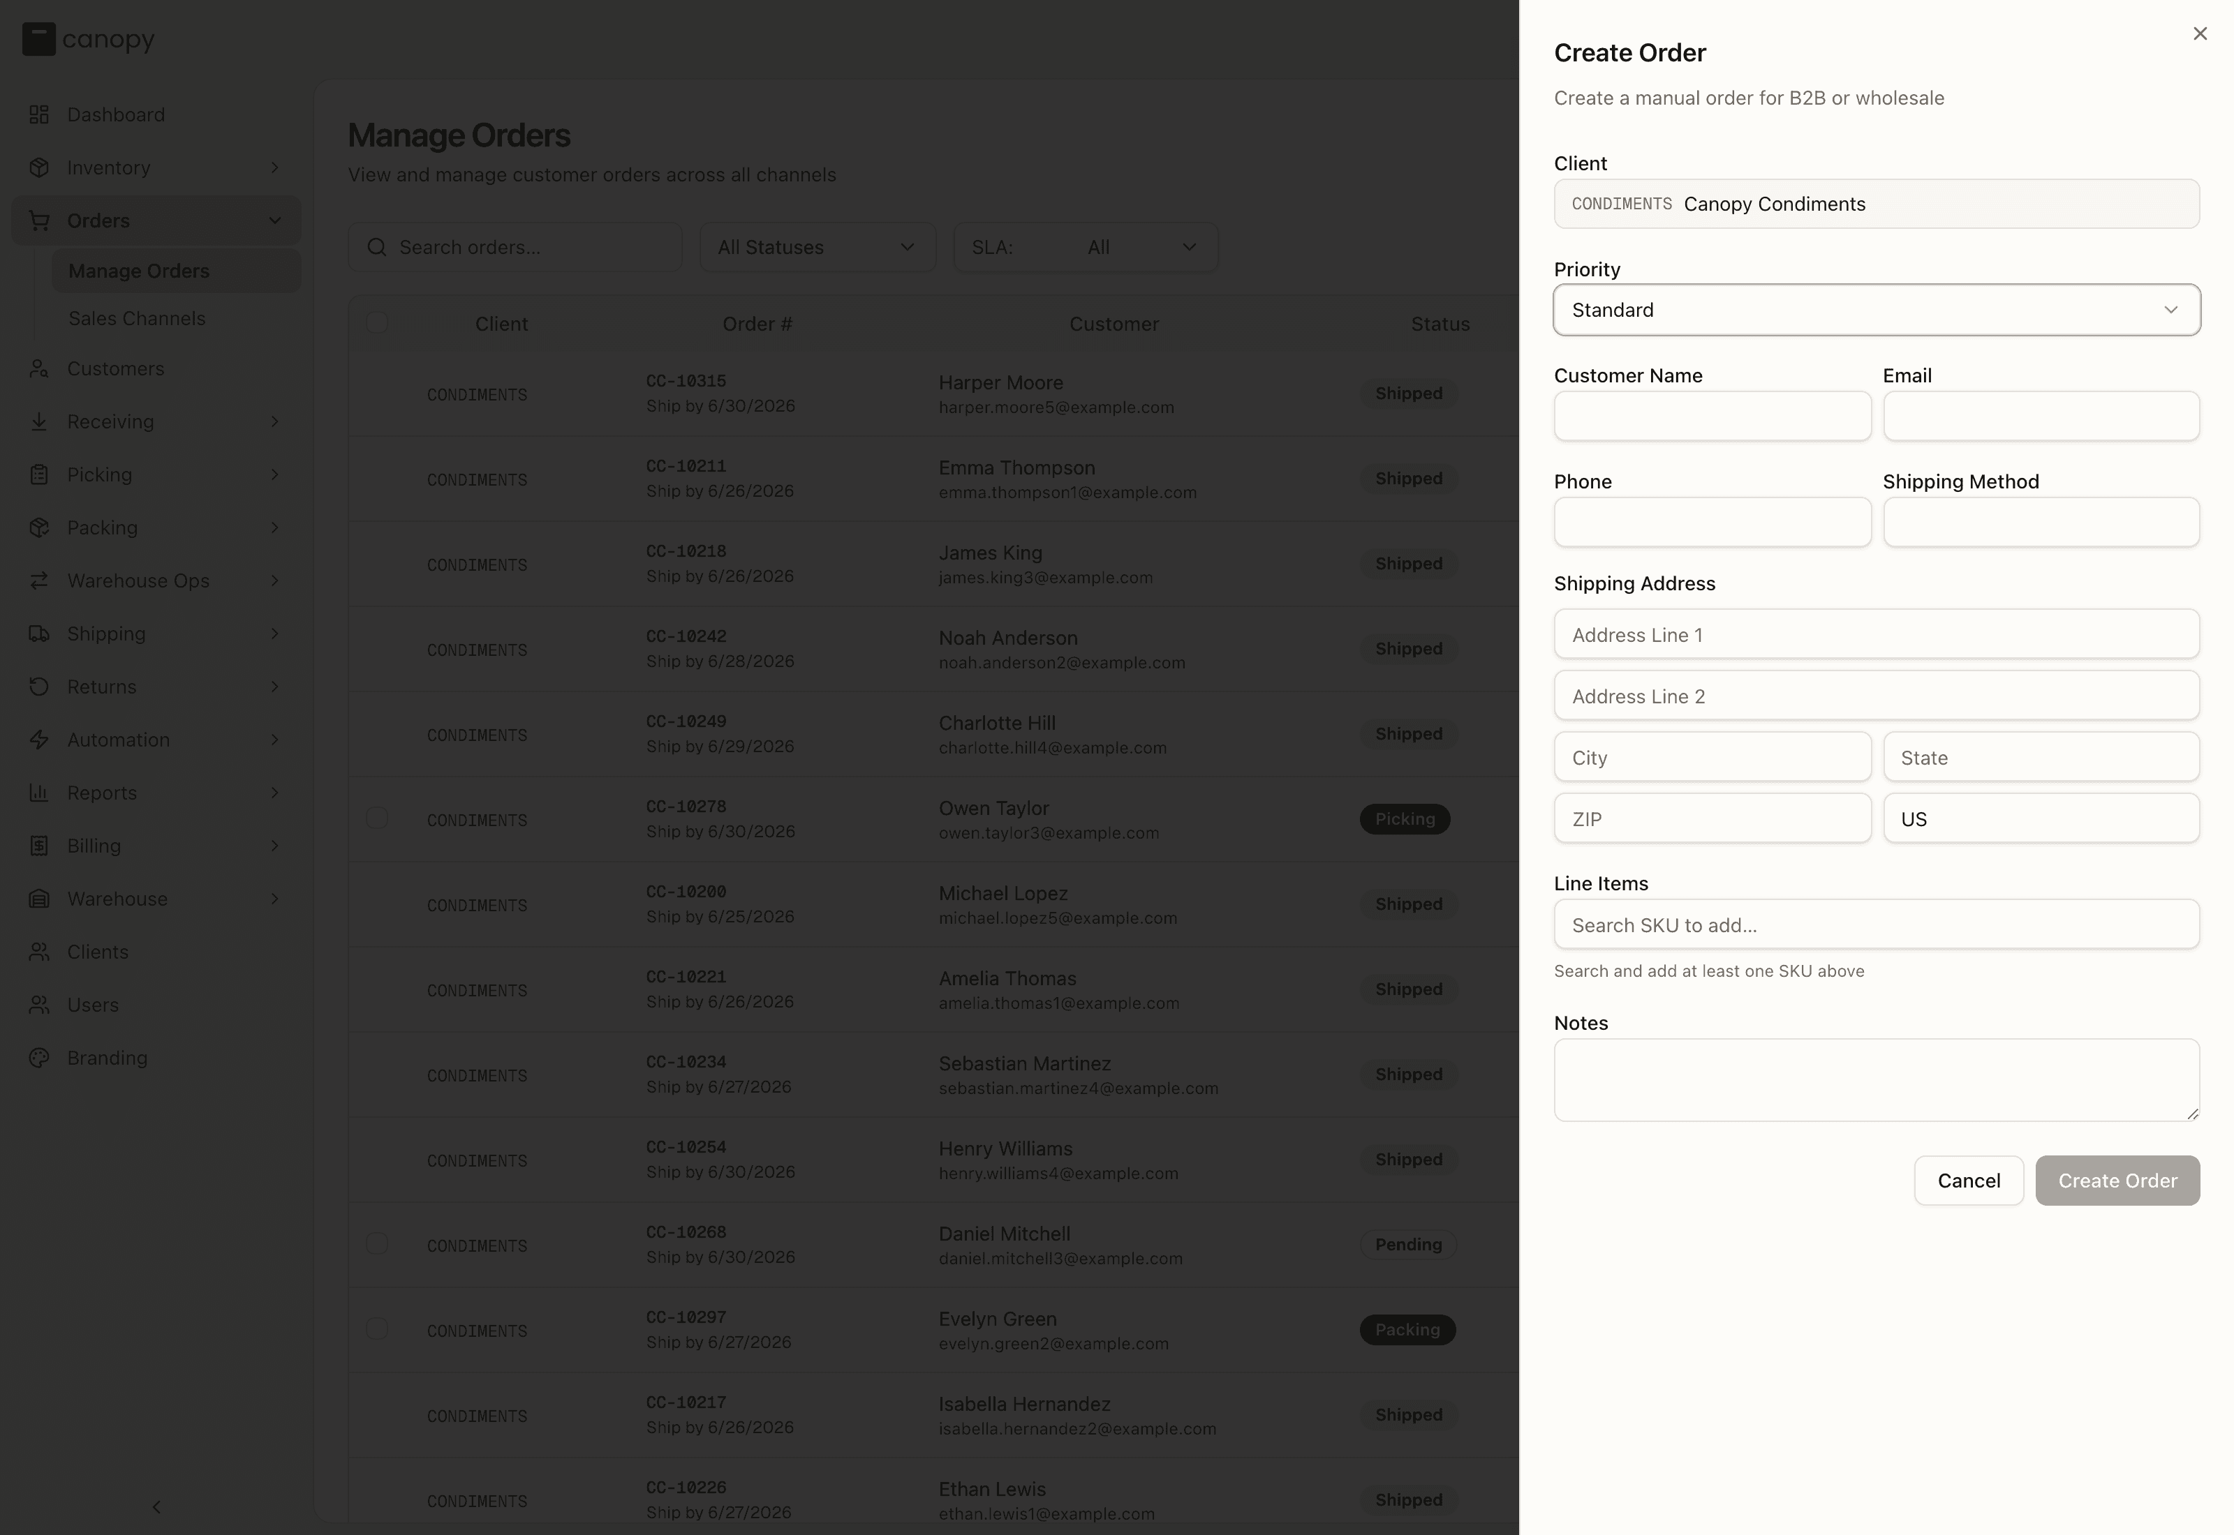Open the All Statuses filter dropdown

817,247
